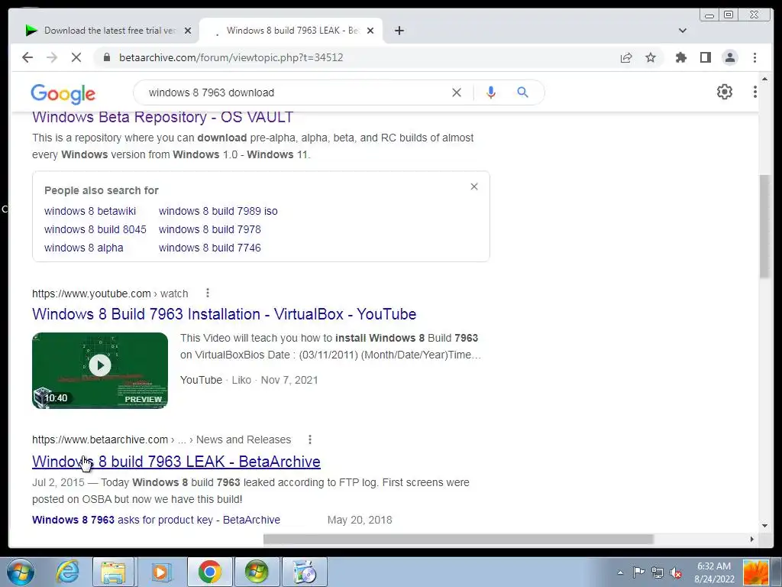The width and height of the screenshot is (782, 587).
Task: Select suggestion windows 8 betawiki
Action: (x=90, y=211)
